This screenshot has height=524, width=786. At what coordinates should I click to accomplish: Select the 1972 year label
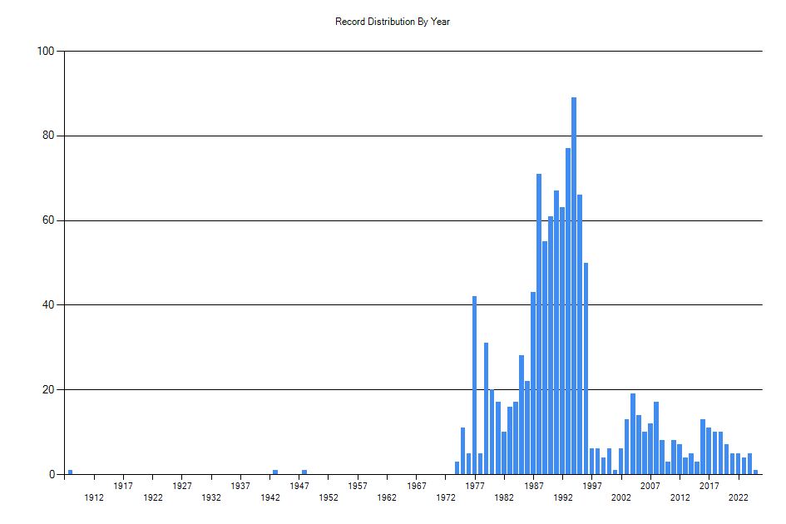coord(447,497)
